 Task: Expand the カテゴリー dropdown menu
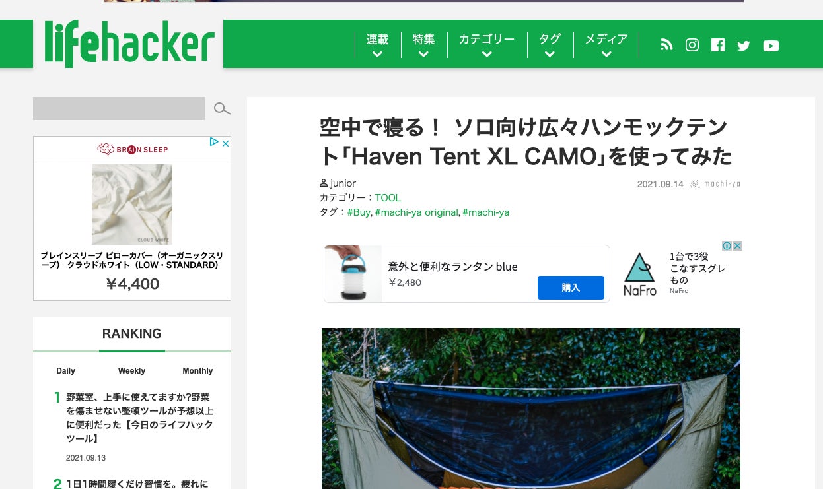coord(487,45)
